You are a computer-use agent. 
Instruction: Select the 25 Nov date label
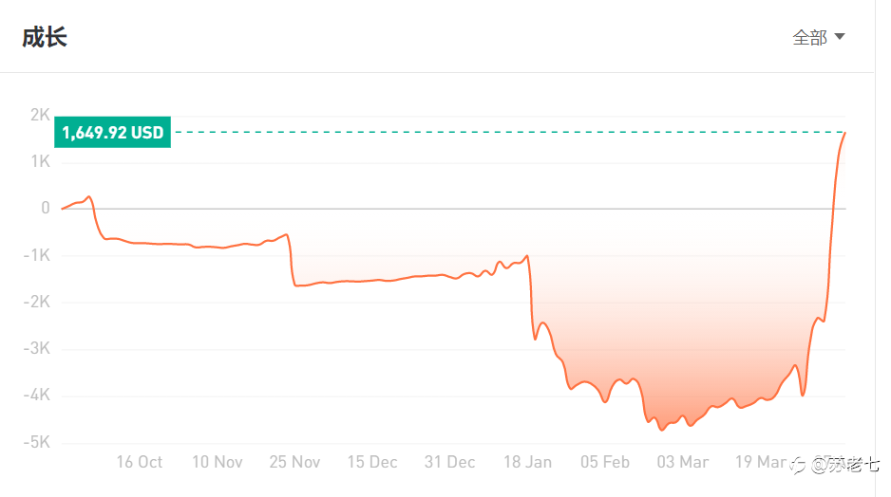[294, 462]
